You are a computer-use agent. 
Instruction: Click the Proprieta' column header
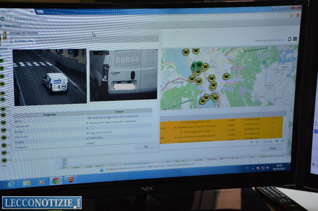[50, 114]
